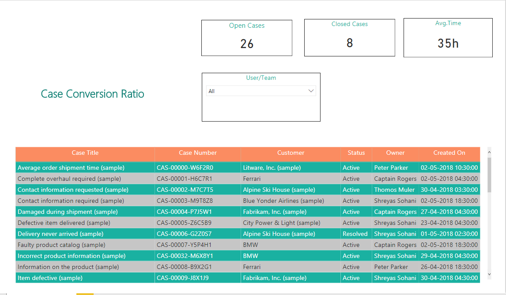
Task: Click date '01-05-2018 02:30:00'
Action: (x=449, y=234)
